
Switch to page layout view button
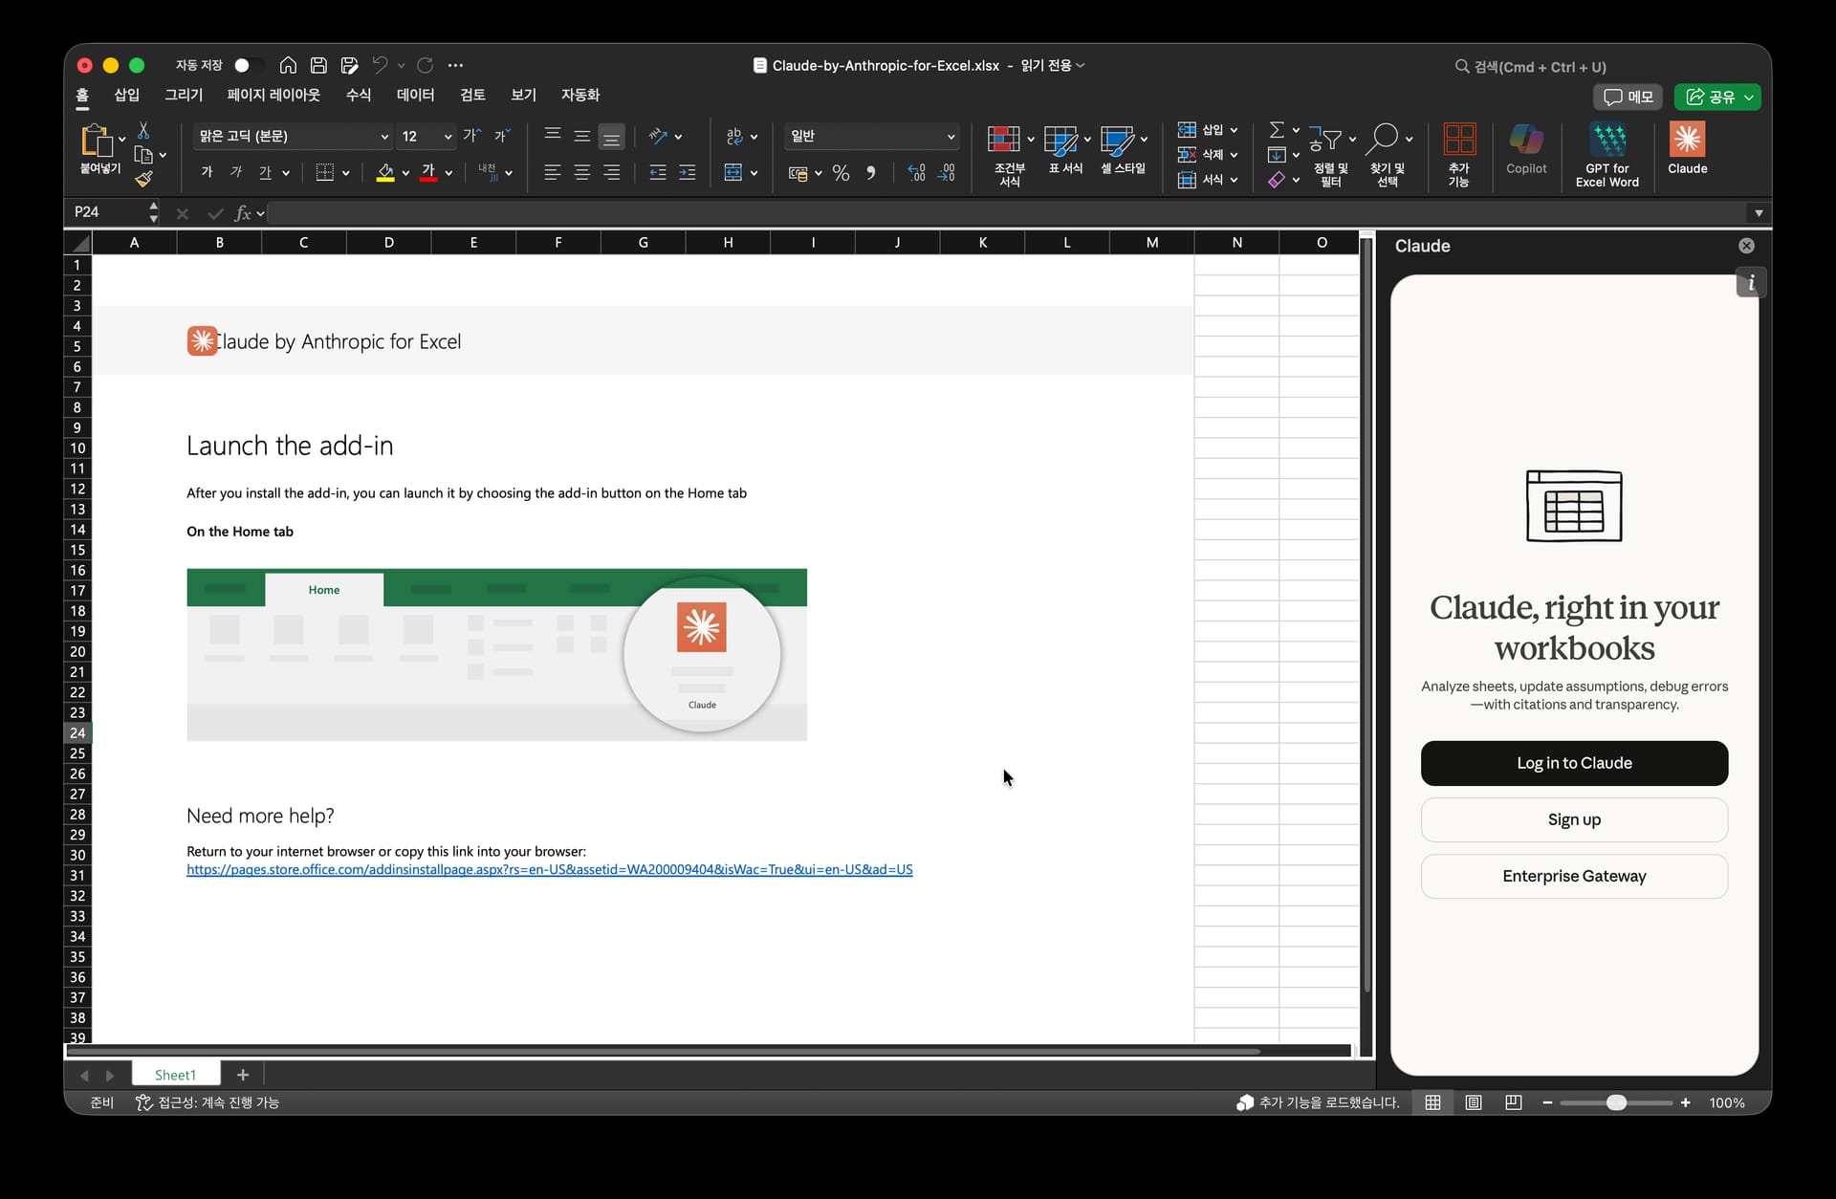pos(1473,1102)
